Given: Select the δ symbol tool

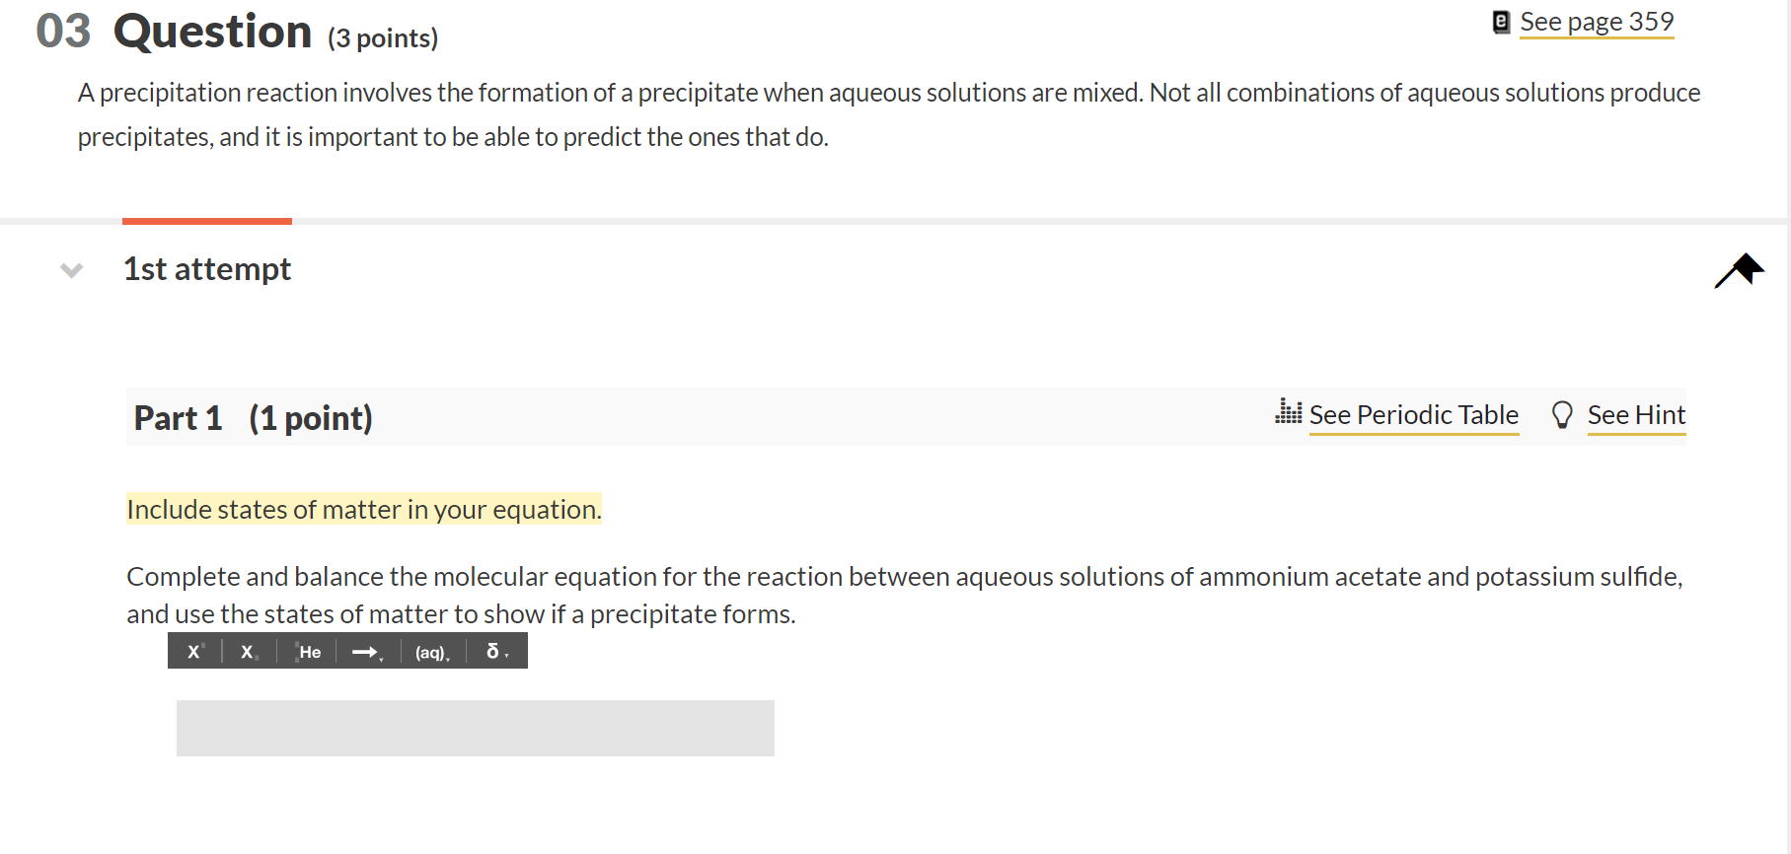Looking at the screenshot, I should click(491, 651).
